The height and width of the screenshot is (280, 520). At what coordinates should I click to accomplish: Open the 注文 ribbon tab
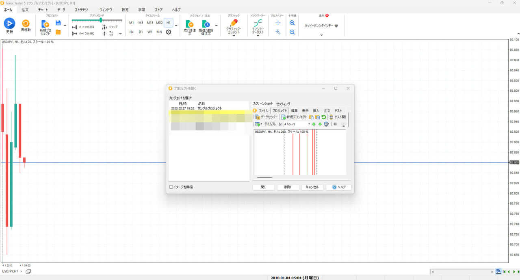pos(25,9)
